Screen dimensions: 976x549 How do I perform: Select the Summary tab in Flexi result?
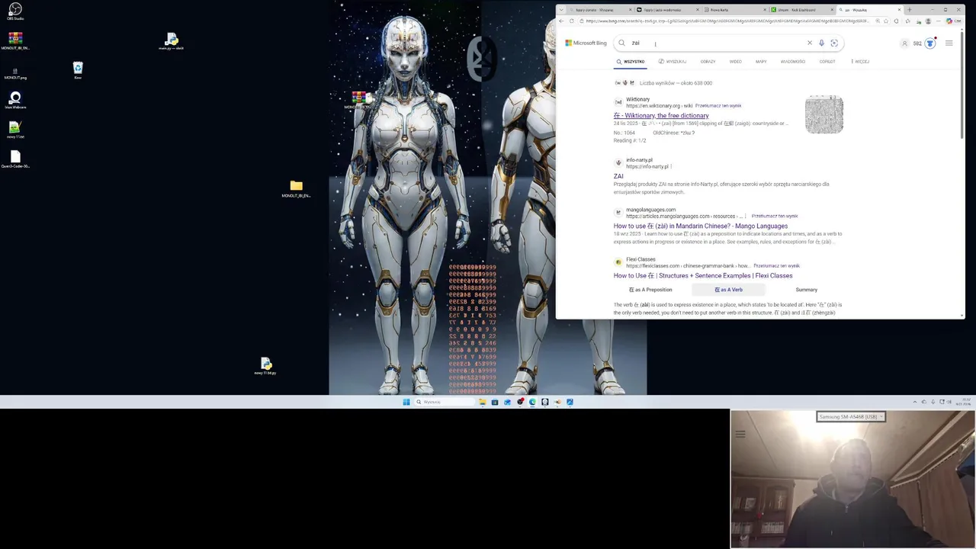tap(806, 290)
